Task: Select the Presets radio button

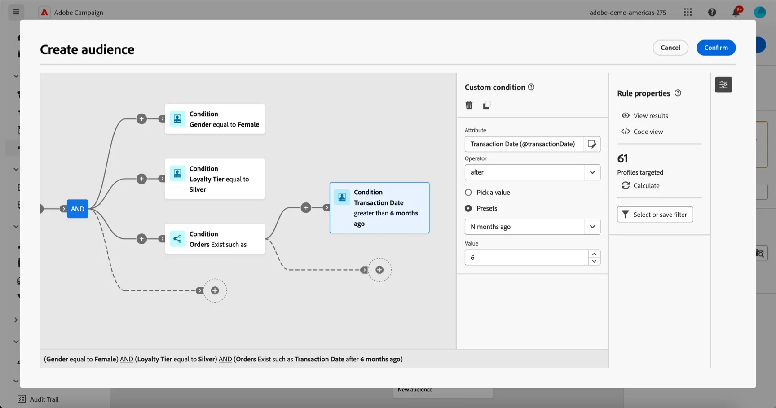Action: pyautogui.click(x=468, y=208)
